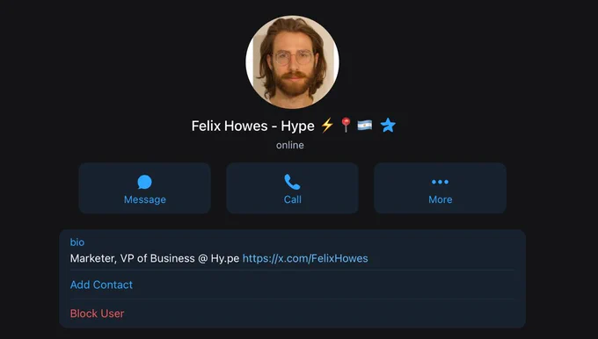This screenshot has width=598, height=339.
Task: Click the 'bio' section label
Action: point(77,242)
